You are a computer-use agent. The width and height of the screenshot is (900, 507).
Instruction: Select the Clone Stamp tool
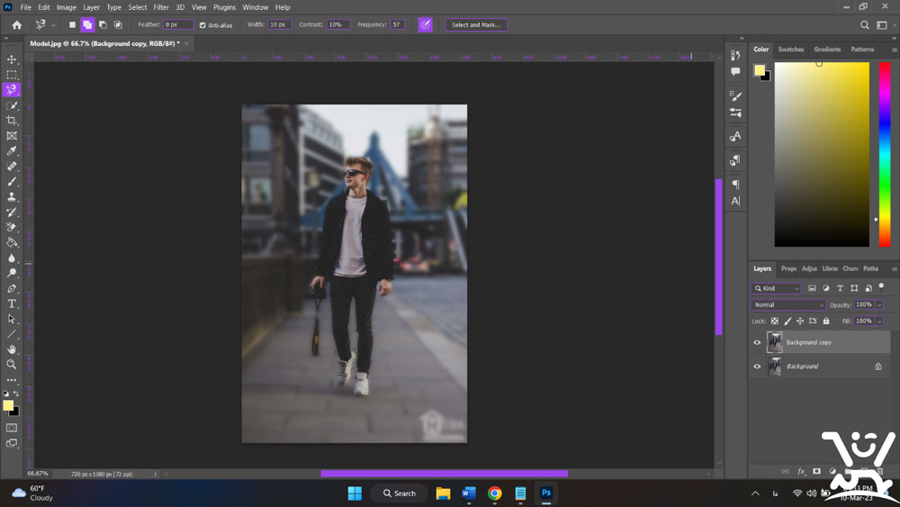(x=12, y=197)
